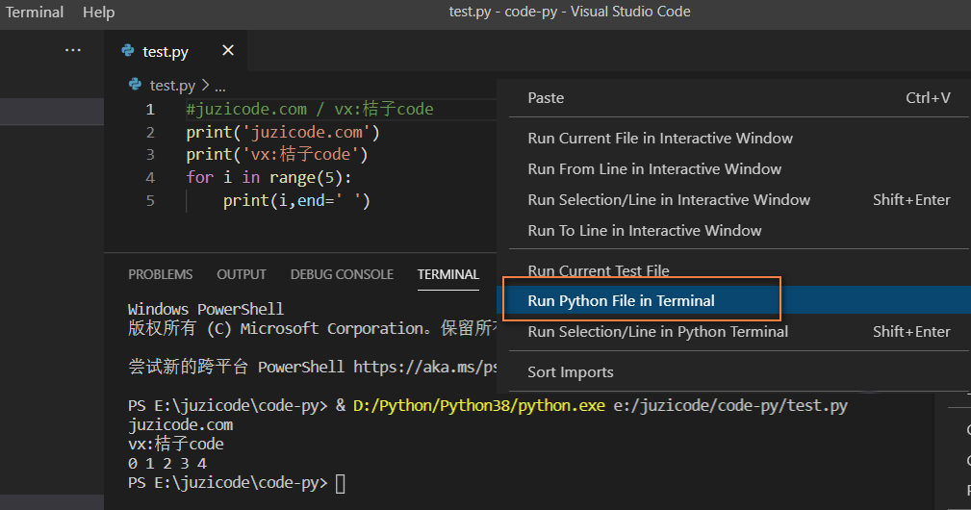Click the comment line #juzicode.com
This screenshot has height=510, width=971.
310,109
